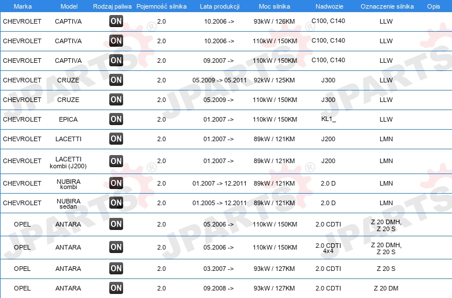This screenshot has width=452, height=298.
Task: Select the 2.0 D body cell in the Nubira kombi row
Action: (328, 183)
